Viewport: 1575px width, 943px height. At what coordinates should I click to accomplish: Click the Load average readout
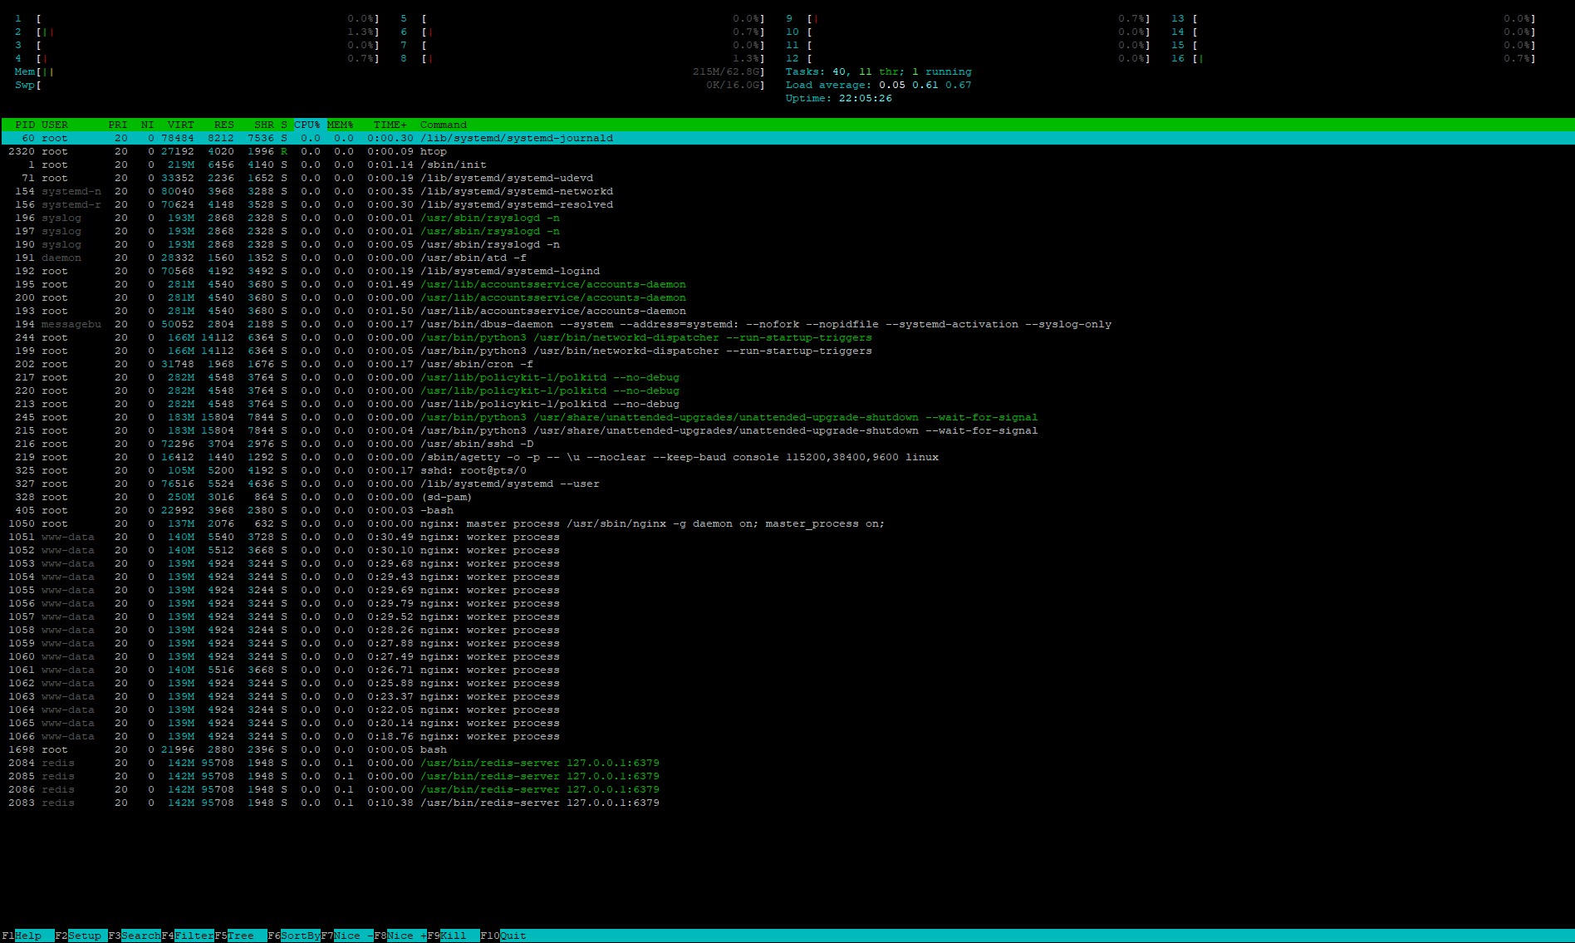pos(878,85)
